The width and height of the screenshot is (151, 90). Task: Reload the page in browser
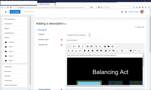coord(8,7)
